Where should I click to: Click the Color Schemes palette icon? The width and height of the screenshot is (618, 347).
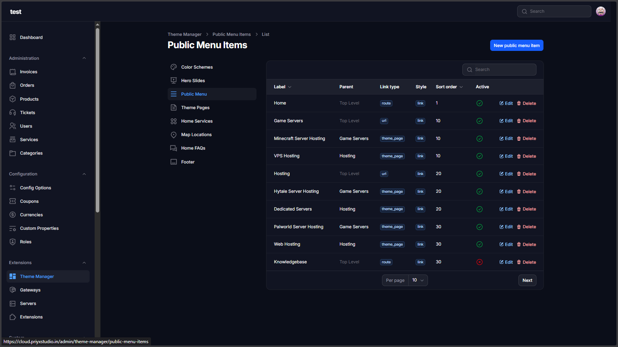coord(174,67)
